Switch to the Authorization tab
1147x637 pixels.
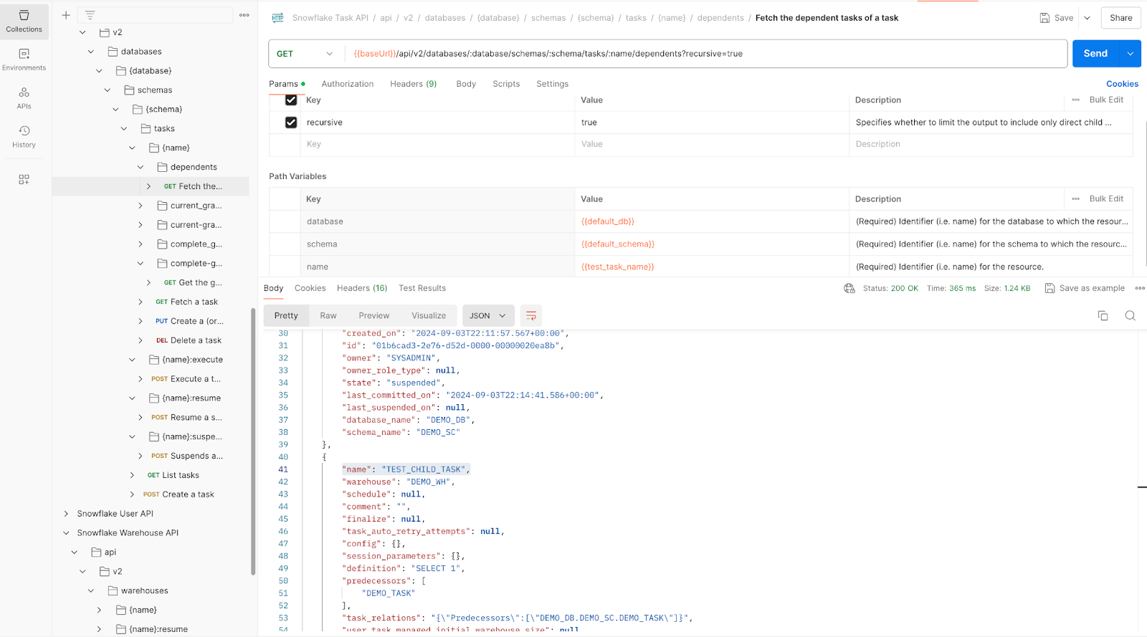click(347, 84)
